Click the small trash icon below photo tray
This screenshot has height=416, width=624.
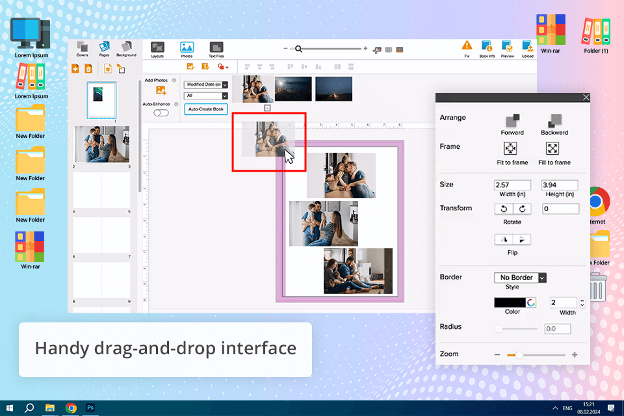267,108
